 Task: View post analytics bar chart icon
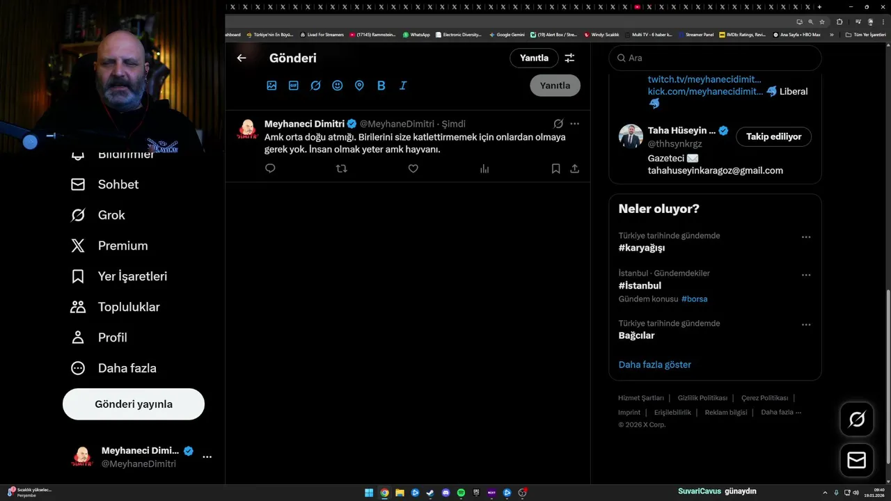click(x=484, y=168)
